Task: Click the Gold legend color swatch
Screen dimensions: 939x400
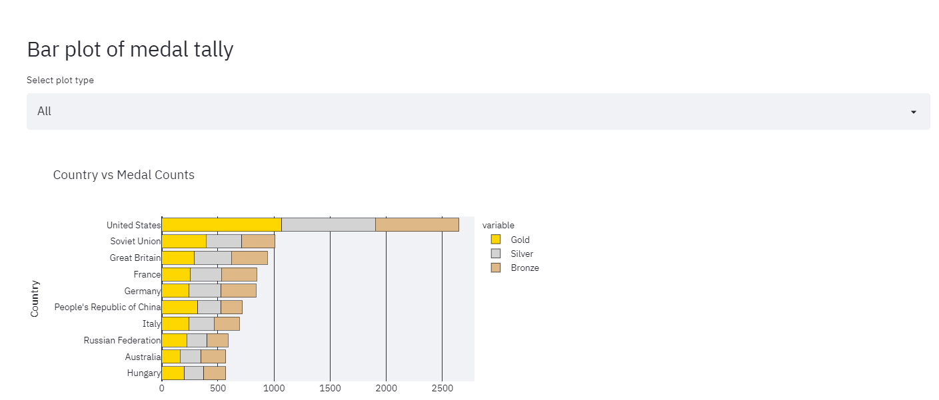Action: tap(496, 240)
